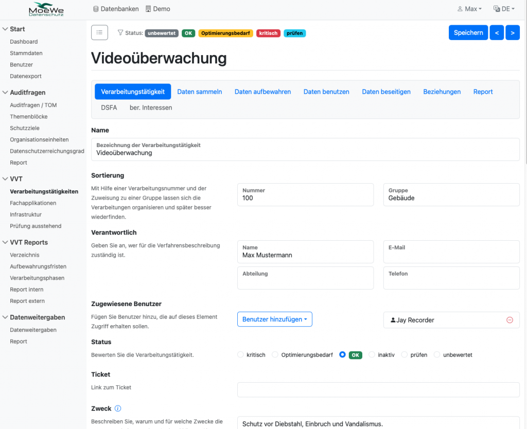Remove Jay Recorder with red minus icon
Viewport: 527px width, 429px height.
pyautogui.click(x=510, y=320)
